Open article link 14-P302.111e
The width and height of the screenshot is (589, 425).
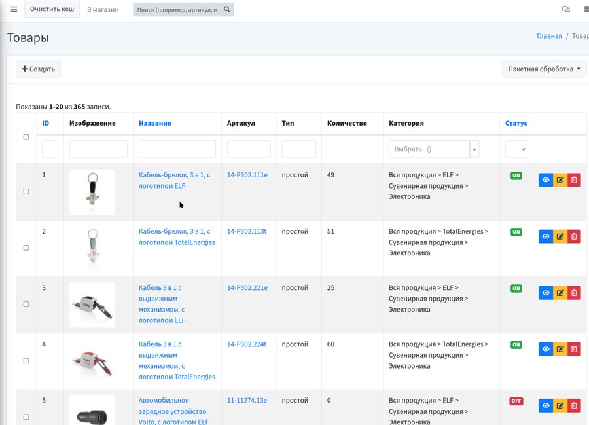pyautogui.click(x=247, y=175)
